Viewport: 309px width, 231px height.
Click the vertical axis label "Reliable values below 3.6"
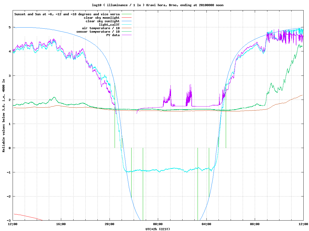[3, 116]
